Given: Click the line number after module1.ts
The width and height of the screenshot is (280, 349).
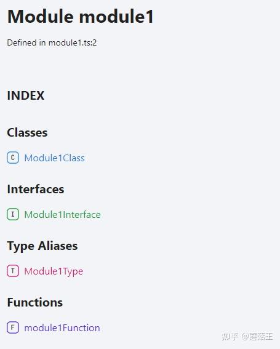Looking at the screenshot, I should (95, 42).
